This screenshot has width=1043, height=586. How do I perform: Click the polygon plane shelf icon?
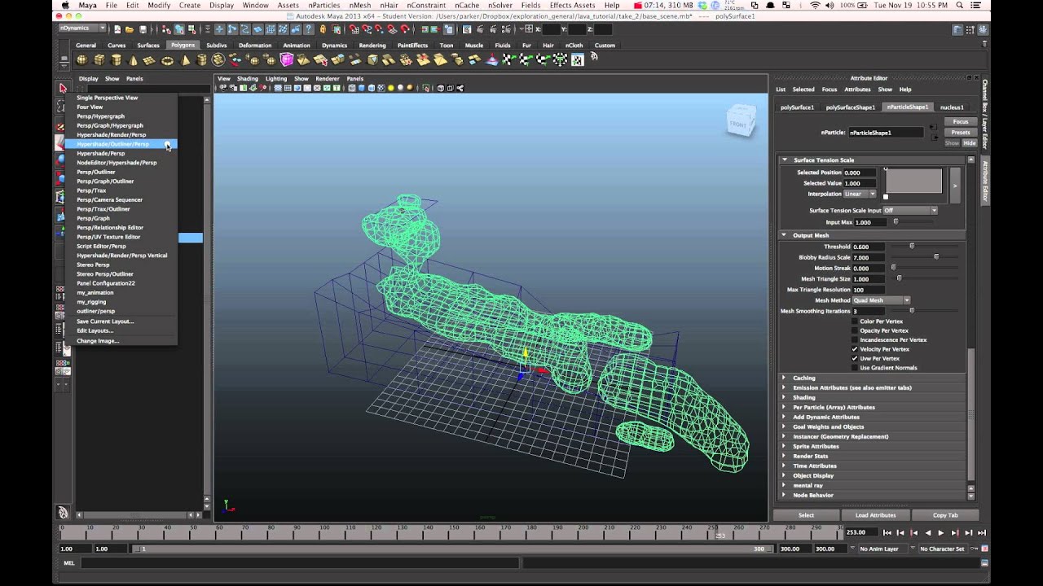150,60
